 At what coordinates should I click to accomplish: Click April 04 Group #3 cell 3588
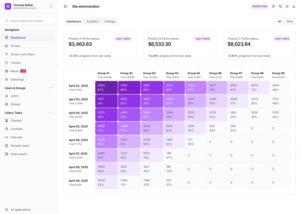pos(152,115)
